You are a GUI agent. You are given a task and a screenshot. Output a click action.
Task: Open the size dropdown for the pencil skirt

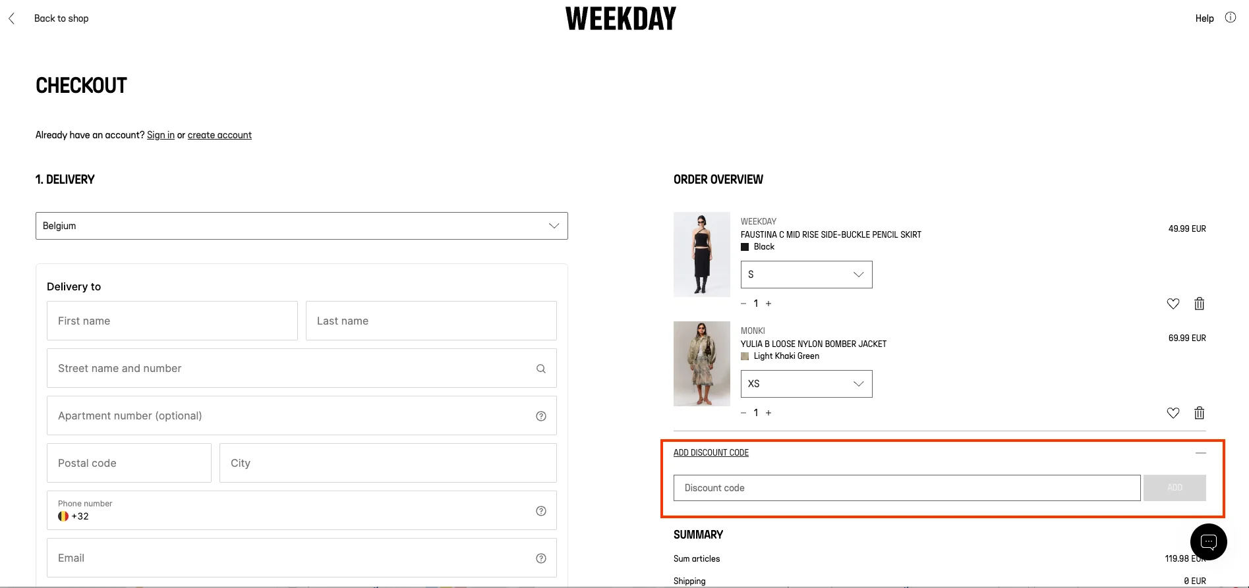tap(805, 275)
